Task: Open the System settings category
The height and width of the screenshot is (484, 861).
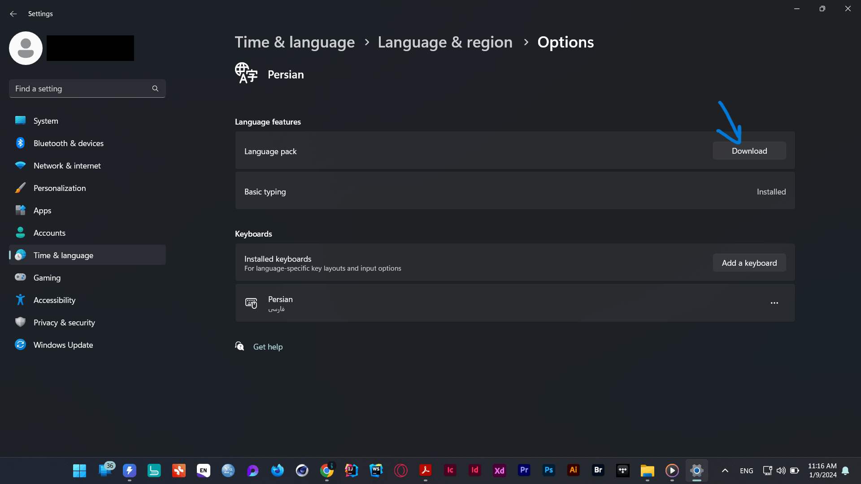Action: (x=87, y=121)
